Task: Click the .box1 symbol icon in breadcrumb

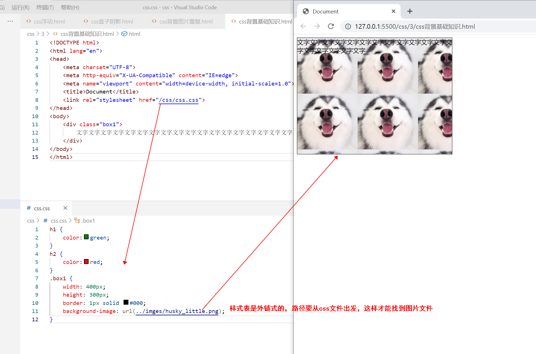Action: tap(77, 220)
